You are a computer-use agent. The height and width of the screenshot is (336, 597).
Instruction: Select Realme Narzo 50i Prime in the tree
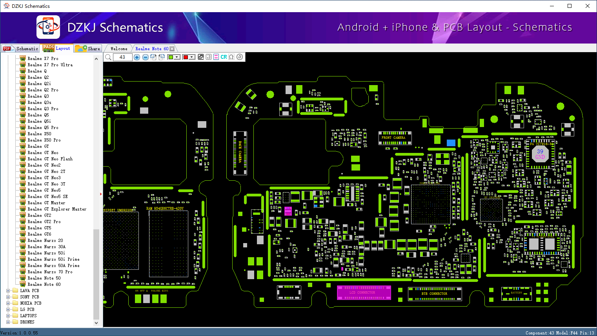53,259
